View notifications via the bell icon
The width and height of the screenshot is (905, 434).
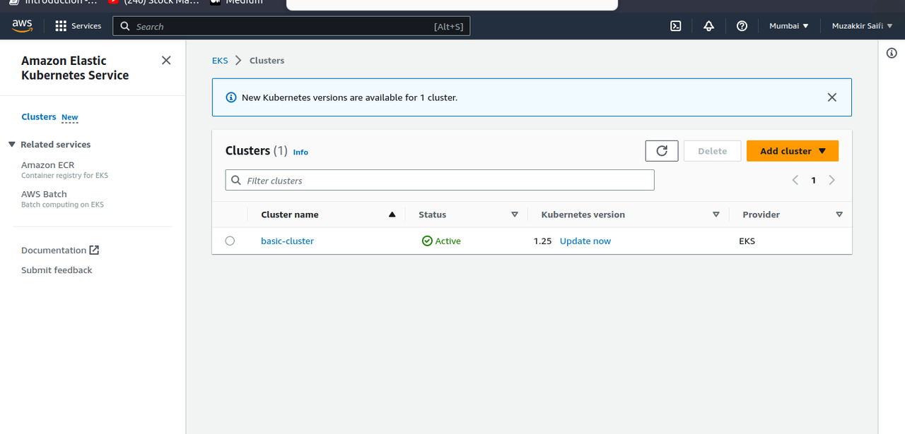click(708, 26)
